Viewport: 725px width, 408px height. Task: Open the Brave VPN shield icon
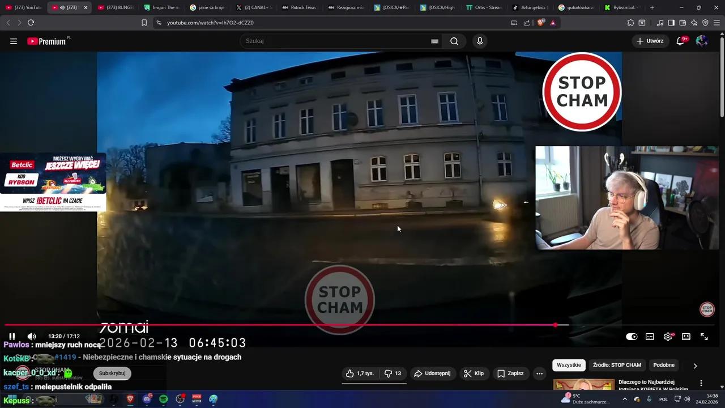coord(705,23)
